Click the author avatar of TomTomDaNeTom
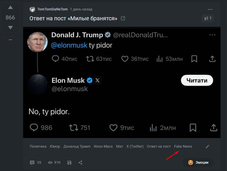 click(32, 9)
